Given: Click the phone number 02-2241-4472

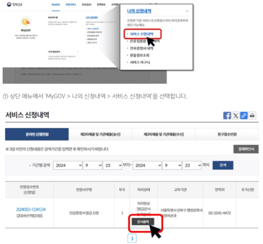Looking at the screenshot, I should point(220,213).
